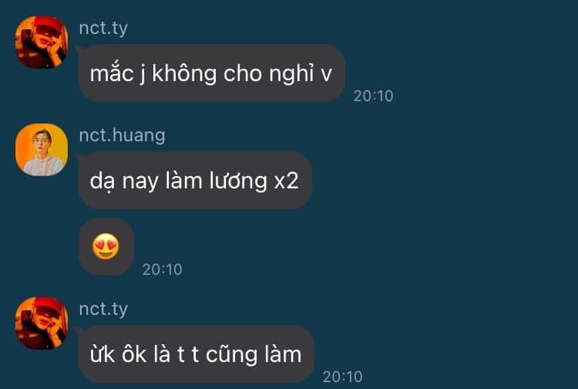
Task: Select message "ừk ôk là t t cũng làm"
Action: tap(196, 354)
